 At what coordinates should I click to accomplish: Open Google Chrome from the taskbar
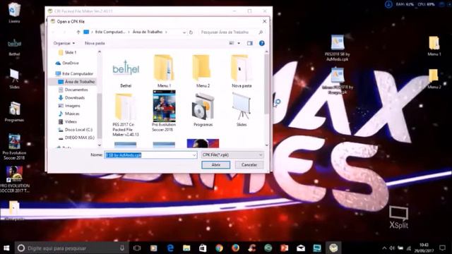coord(219,248)
